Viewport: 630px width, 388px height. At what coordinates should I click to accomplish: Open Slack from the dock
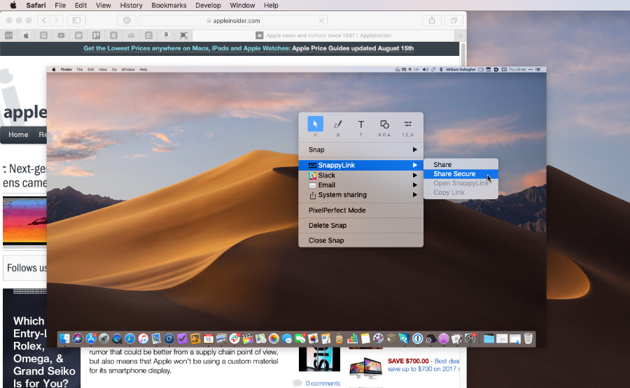point(234,338)
